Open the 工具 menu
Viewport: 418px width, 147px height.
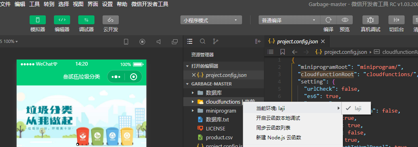click(34, 4)
